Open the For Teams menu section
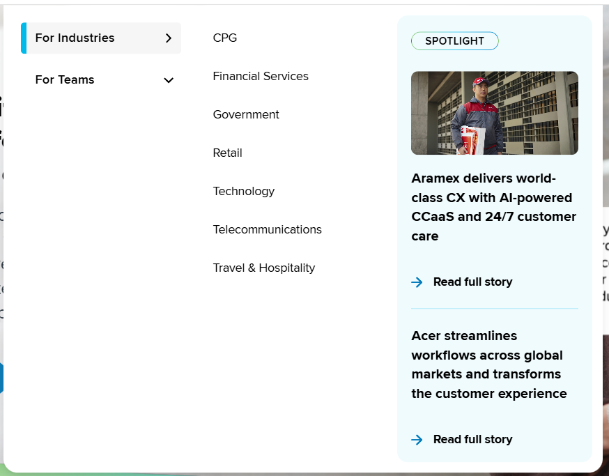 point(65,79)
